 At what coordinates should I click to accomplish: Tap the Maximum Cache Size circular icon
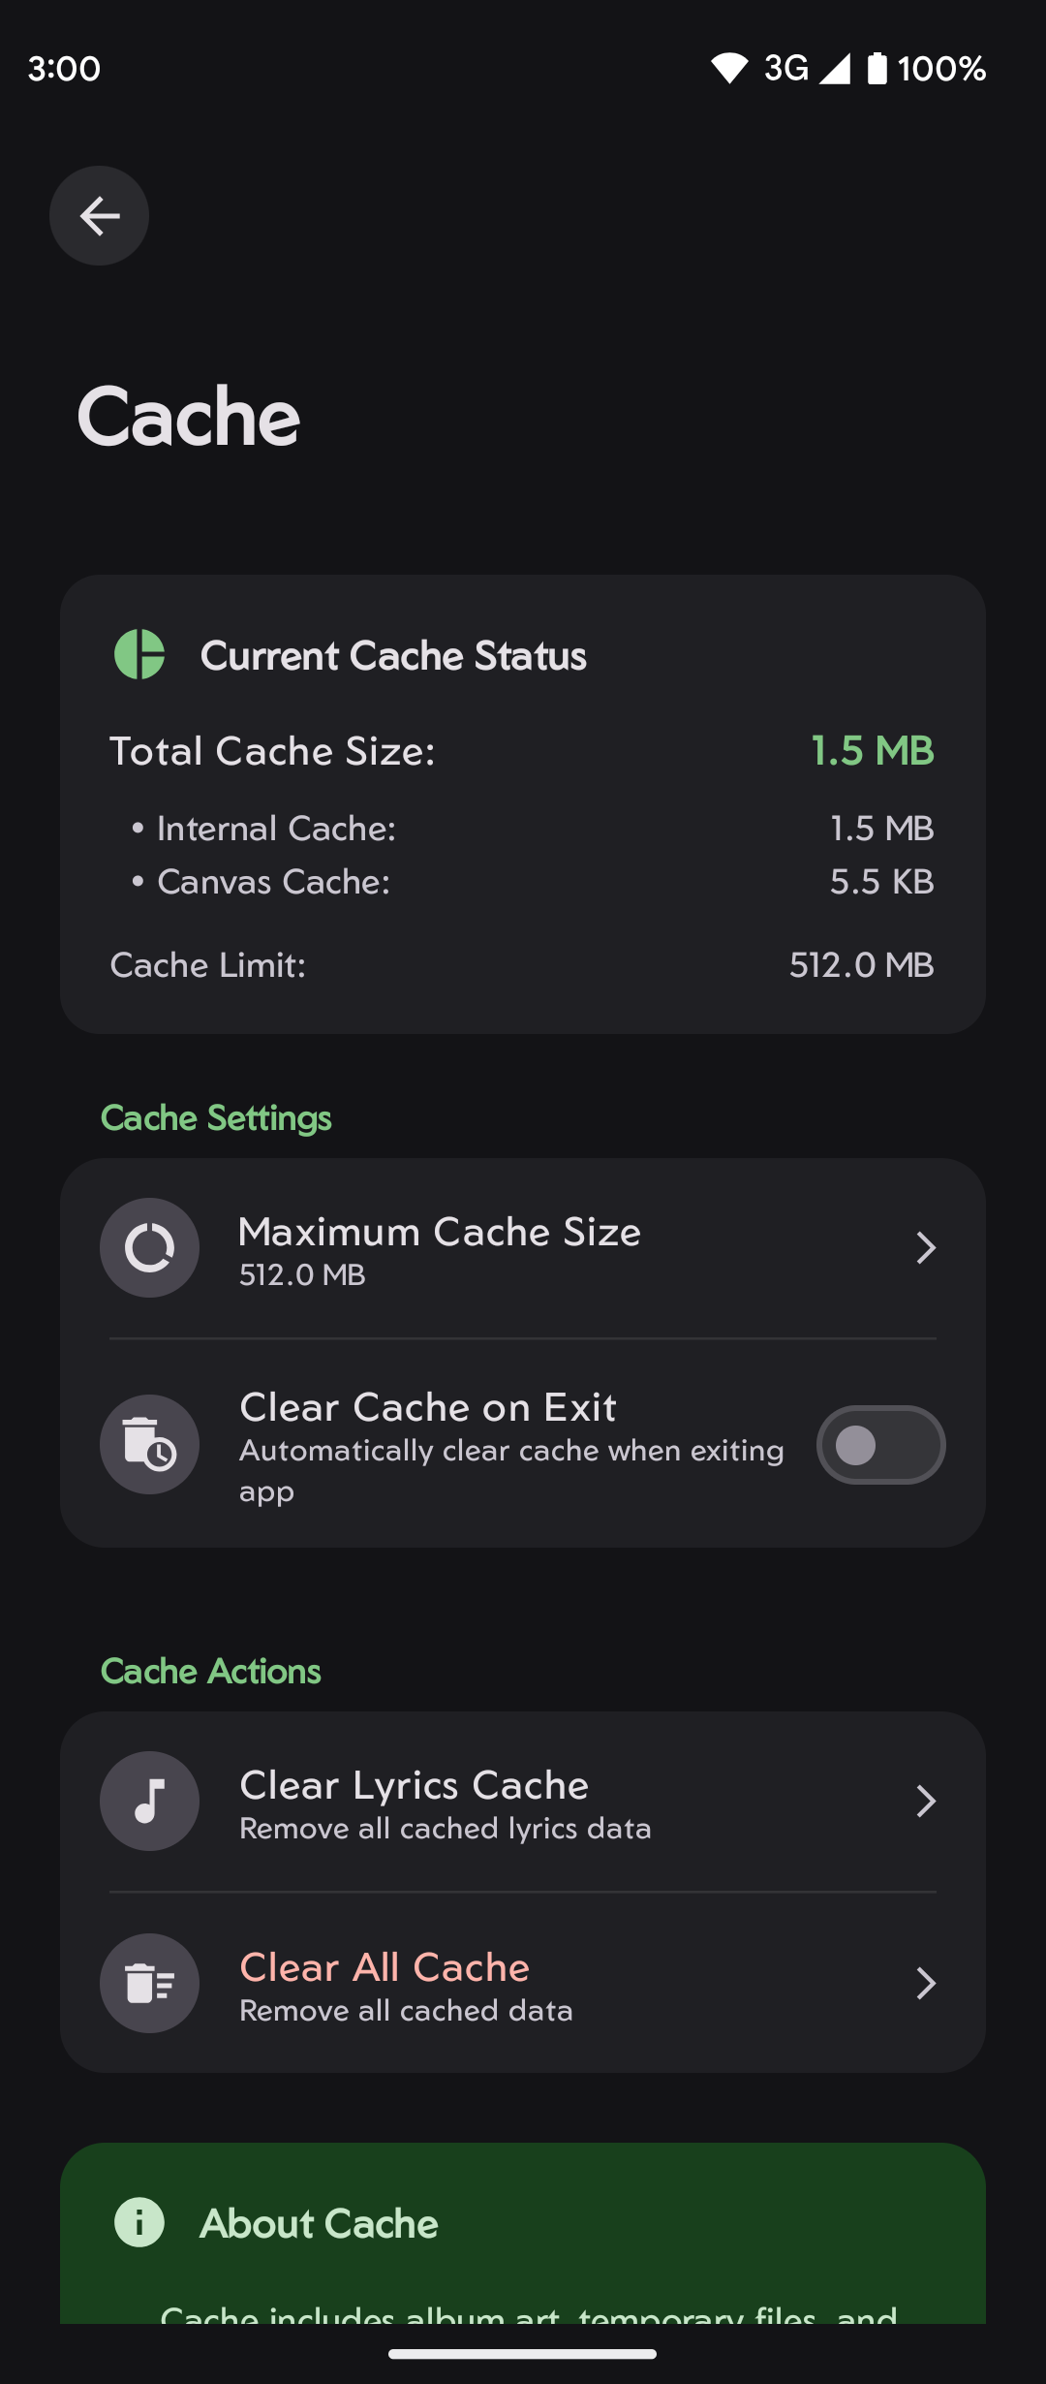149,1247
